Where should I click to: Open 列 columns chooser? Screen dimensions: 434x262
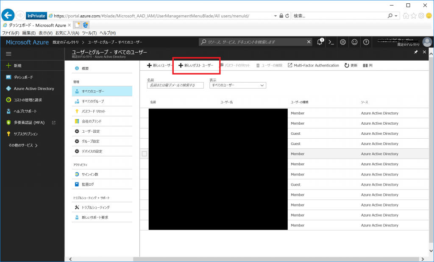367,65
